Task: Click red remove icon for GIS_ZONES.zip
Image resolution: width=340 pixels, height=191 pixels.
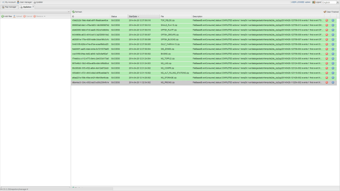Action: coord(327,49)
